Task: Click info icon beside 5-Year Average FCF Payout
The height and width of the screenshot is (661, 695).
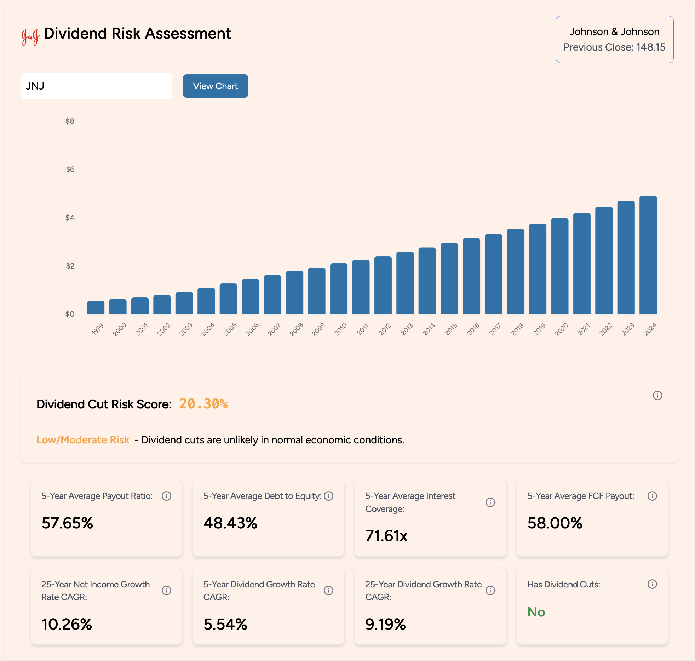Action: (x=652, y=496)
